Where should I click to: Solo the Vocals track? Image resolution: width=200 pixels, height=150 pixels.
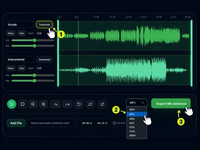click(x=22, y=33)
